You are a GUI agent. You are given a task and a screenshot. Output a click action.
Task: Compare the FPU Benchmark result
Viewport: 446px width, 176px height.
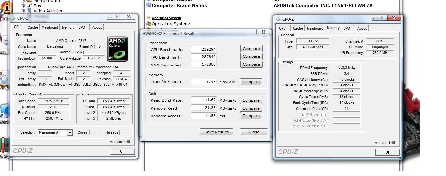[x=251, y=56]
